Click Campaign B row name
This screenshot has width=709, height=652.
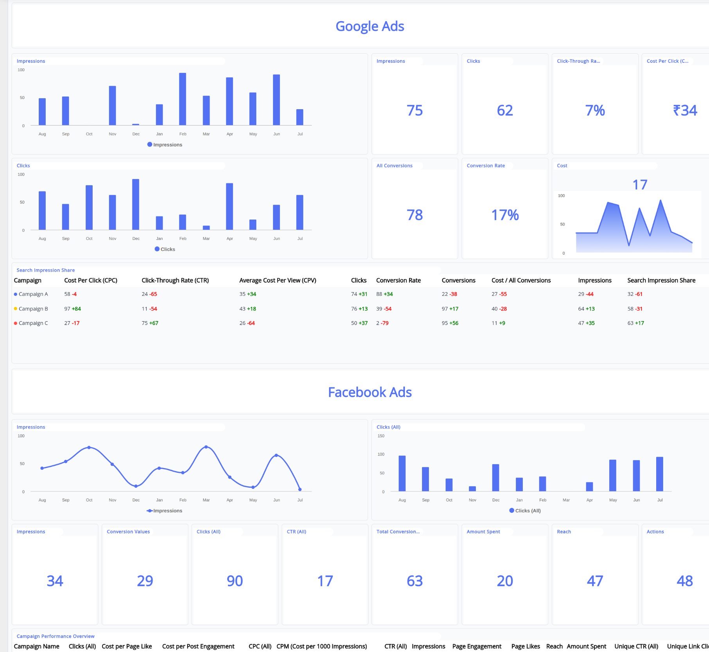33,309
